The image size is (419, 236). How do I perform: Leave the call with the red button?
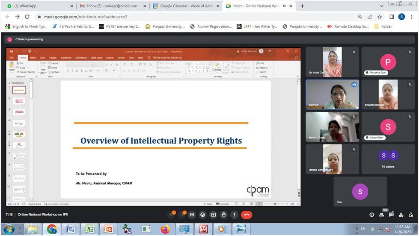tap(247, 215)
